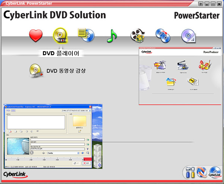Image resolution: width=224 pixels, height=184 pixels.
Task: Click the butterfly palette edit disc icon in PowerProducer
Action: tap(205, 65)
